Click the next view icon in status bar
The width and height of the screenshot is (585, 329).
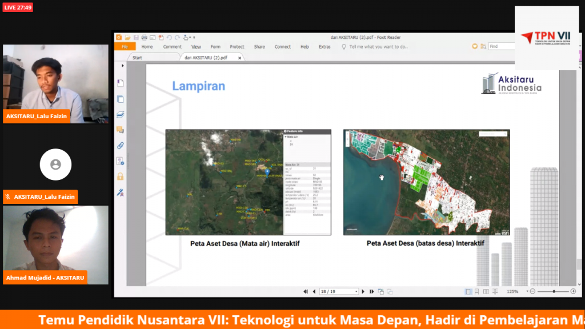click(390, 292)
